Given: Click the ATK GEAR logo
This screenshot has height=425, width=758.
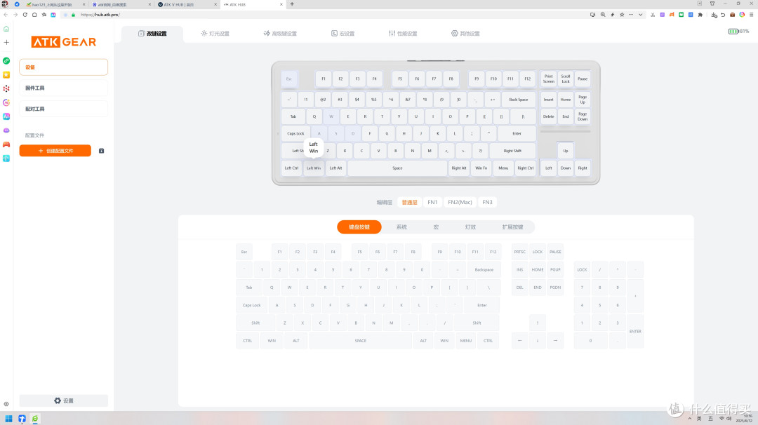Looking at the screenshot, I should [64, 42].
